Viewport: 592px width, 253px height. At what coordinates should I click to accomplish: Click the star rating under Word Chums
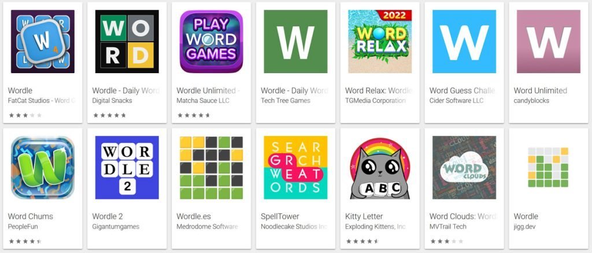pyautogui.click(x=25, y=241)
